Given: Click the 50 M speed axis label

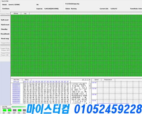Looking at the screenshot, I should [94, 101].
